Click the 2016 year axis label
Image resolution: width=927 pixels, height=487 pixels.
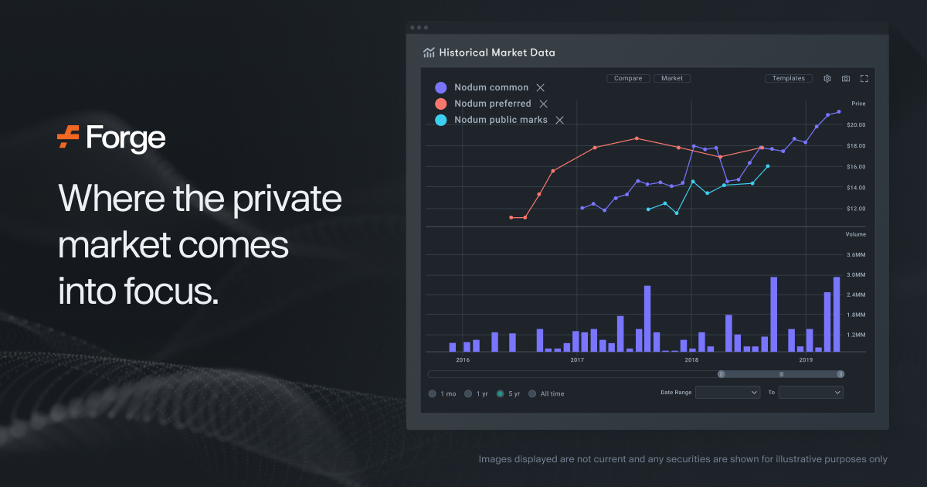click(463, 360)
